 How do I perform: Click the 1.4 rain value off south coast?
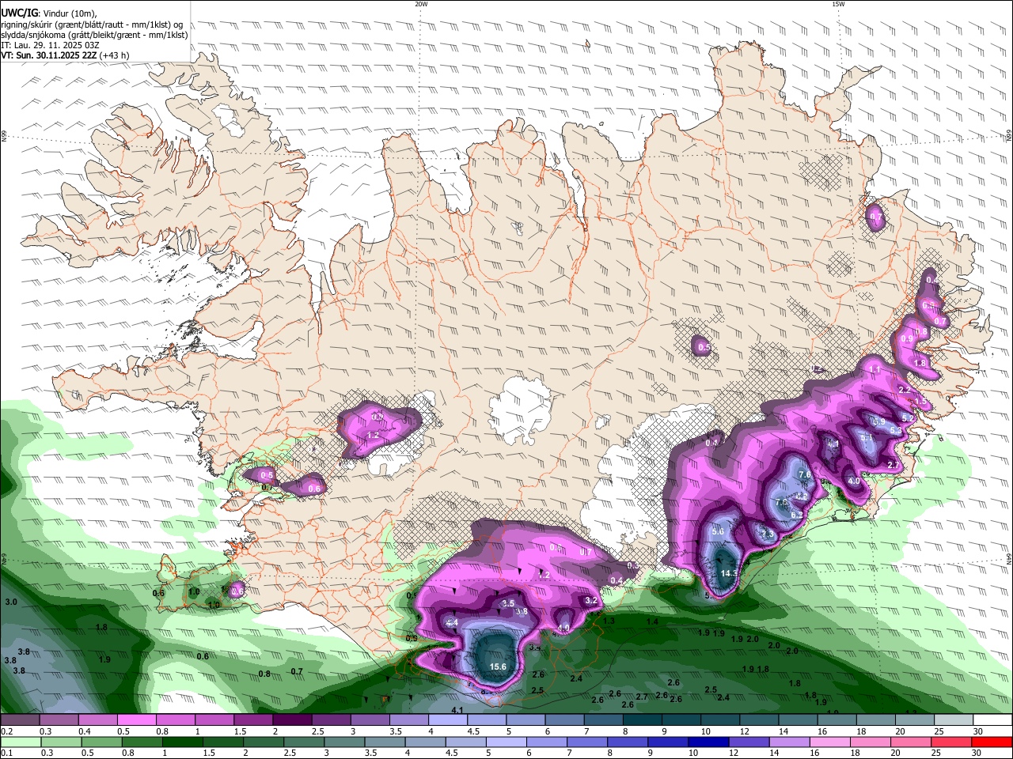tap(652, 622)
